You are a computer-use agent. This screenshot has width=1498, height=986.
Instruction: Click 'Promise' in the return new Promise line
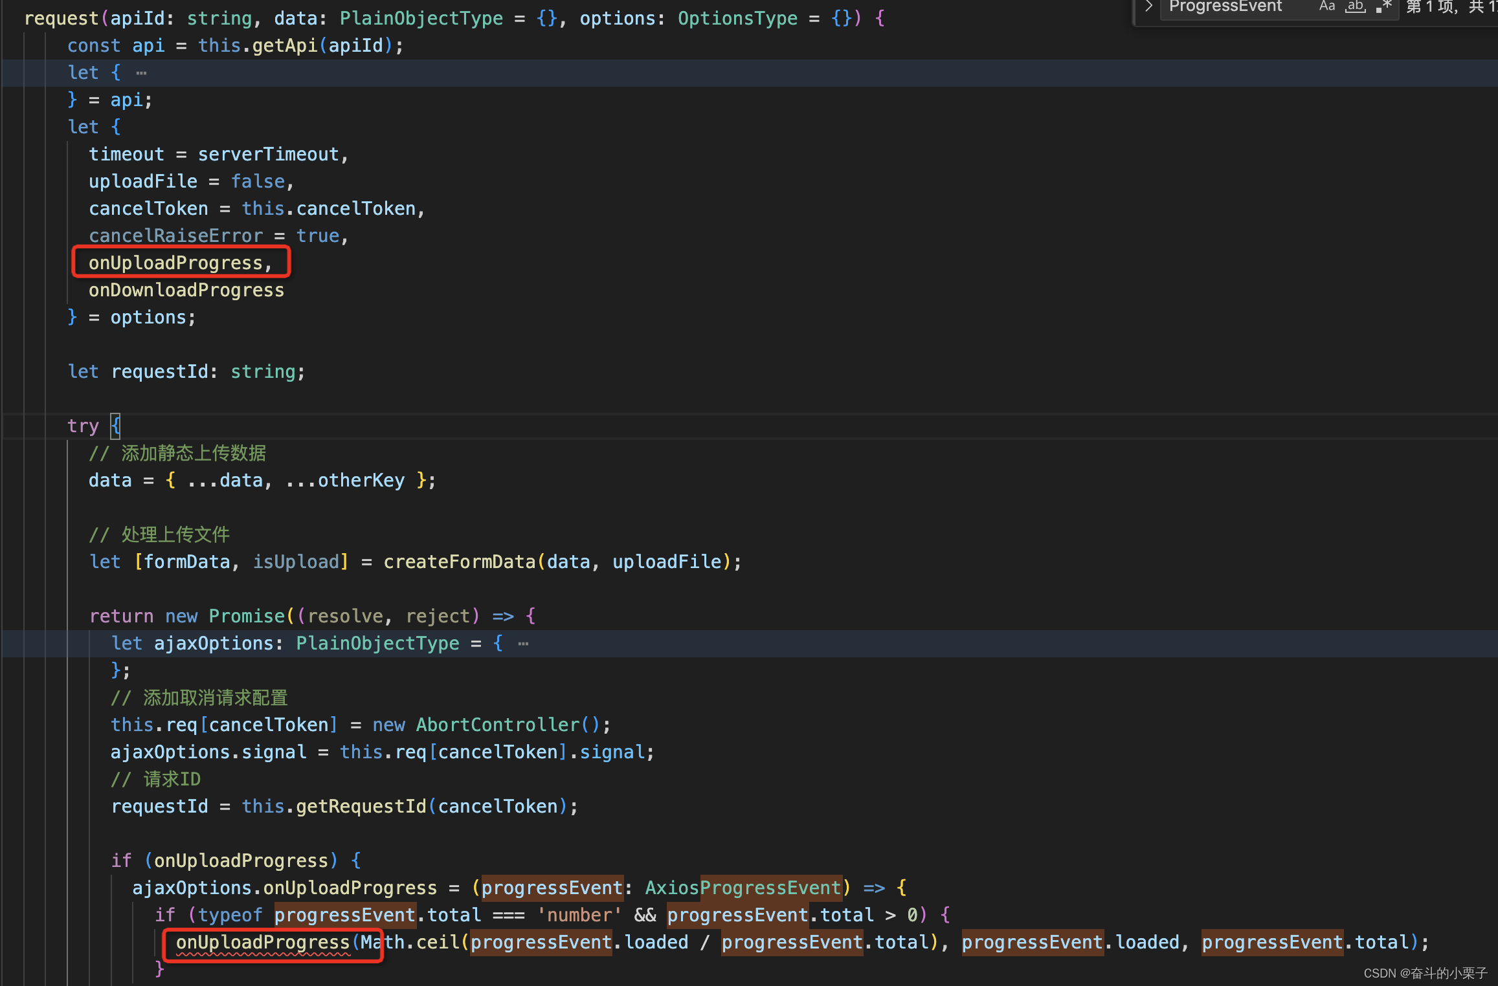pyautogui.click(x=247, y=617)
